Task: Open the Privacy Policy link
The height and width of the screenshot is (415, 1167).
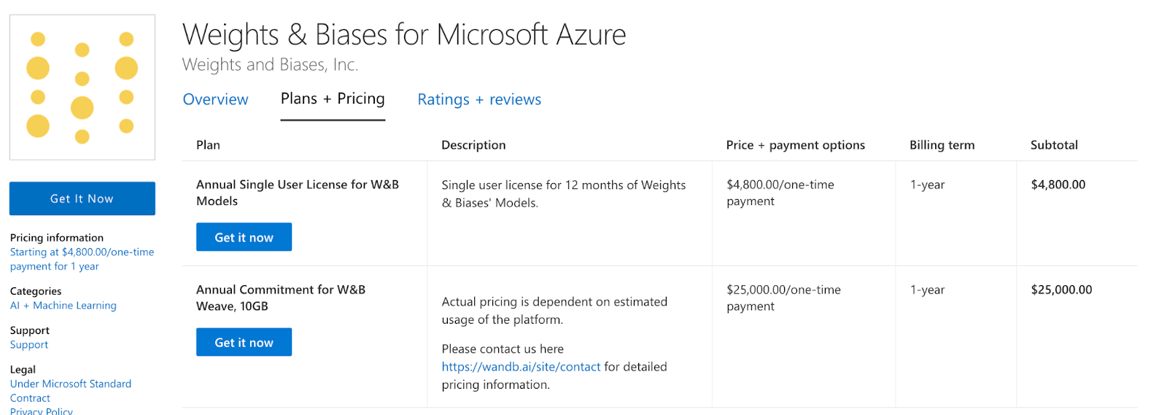Action: coord(42,411)
